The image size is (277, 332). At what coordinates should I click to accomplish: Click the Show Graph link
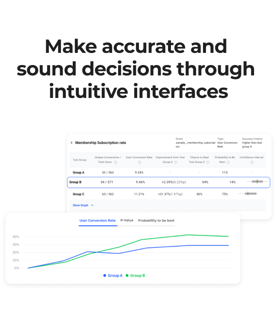(x=80, y=205)
